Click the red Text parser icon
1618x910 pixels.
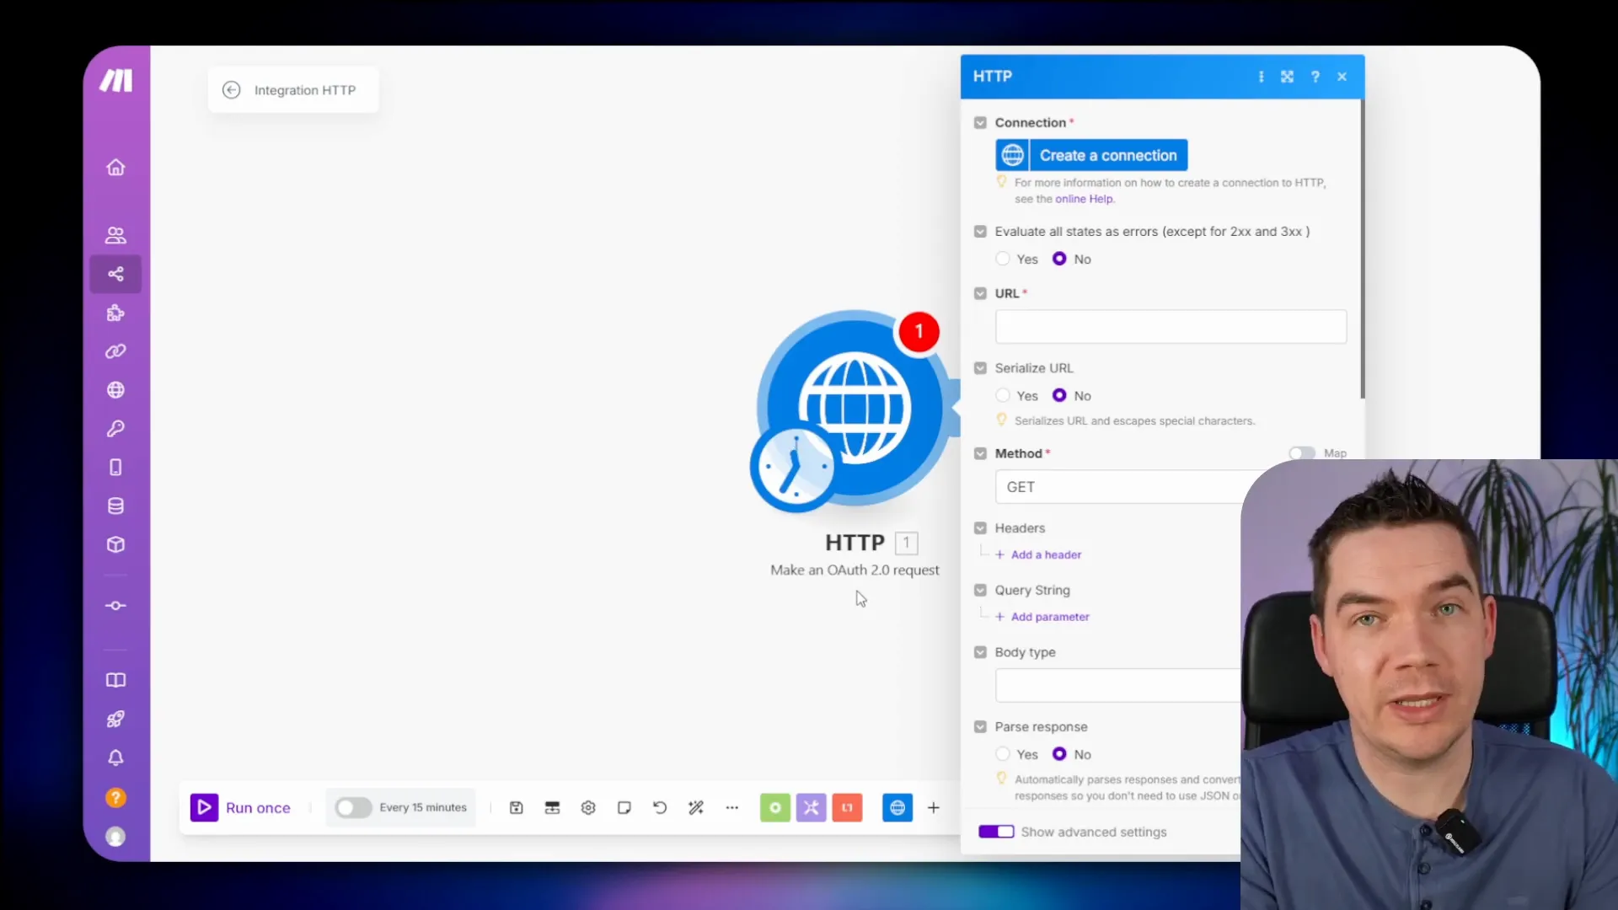pos(847,807)
